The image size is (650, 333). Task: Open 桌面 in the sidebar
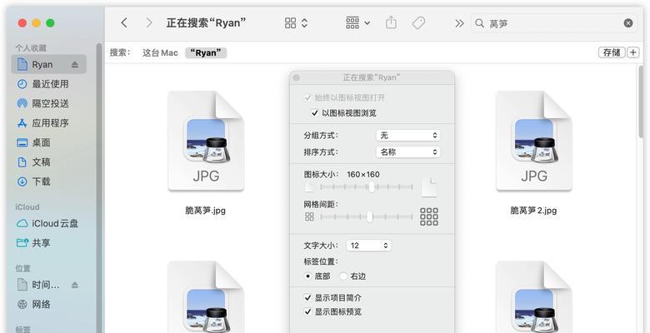[49, 142]
